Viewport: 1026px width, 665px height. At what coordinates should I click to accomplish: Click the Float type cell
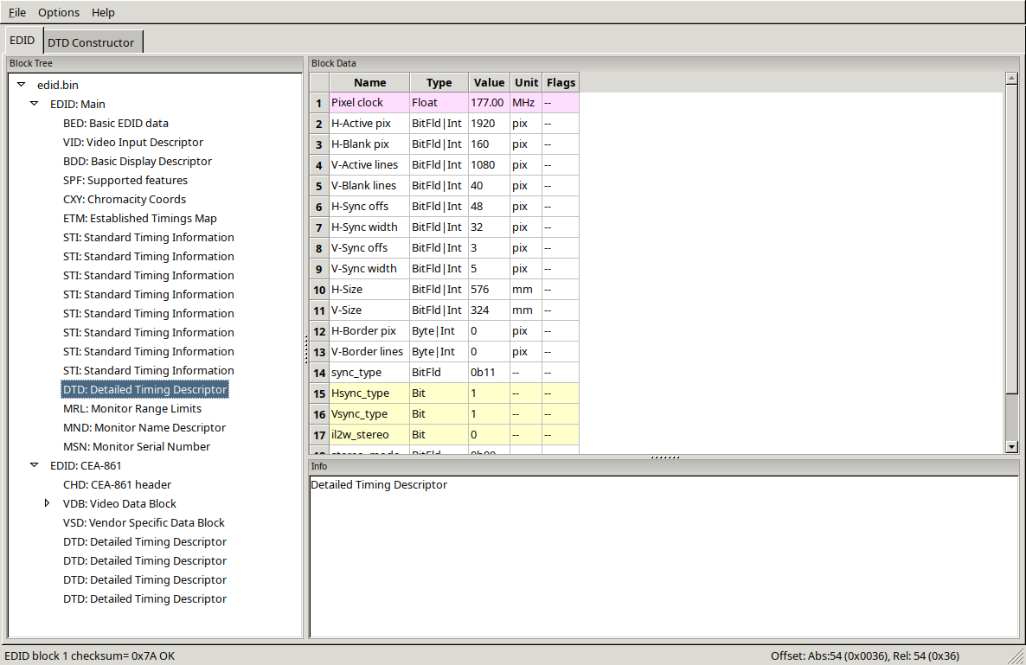pos(439,103)
